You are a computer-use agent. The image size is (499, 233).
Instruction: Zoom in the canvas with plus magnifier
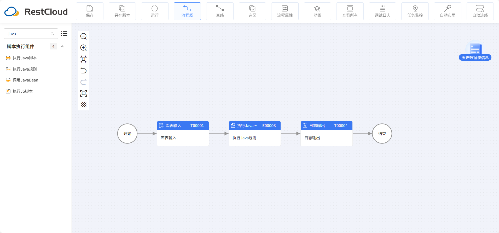(84, 48)
